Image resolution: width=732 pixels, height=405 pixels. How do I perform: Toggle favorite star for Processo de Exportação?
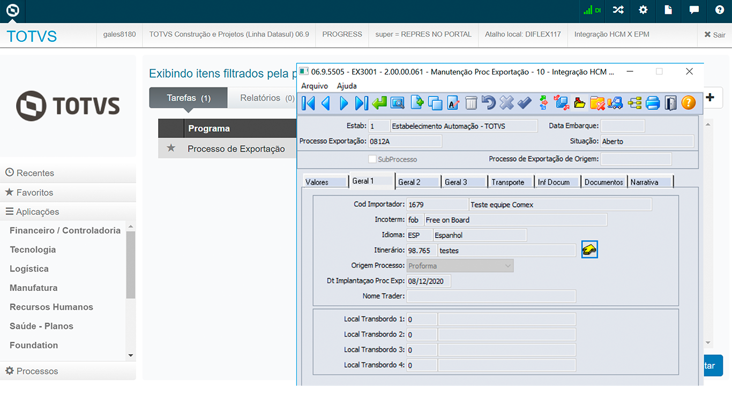point(171,148)
